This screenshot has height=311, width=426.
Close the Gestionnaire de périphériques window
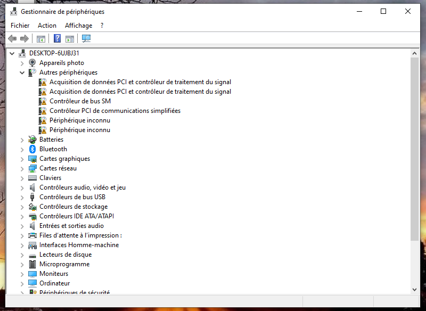pos(408,11)
